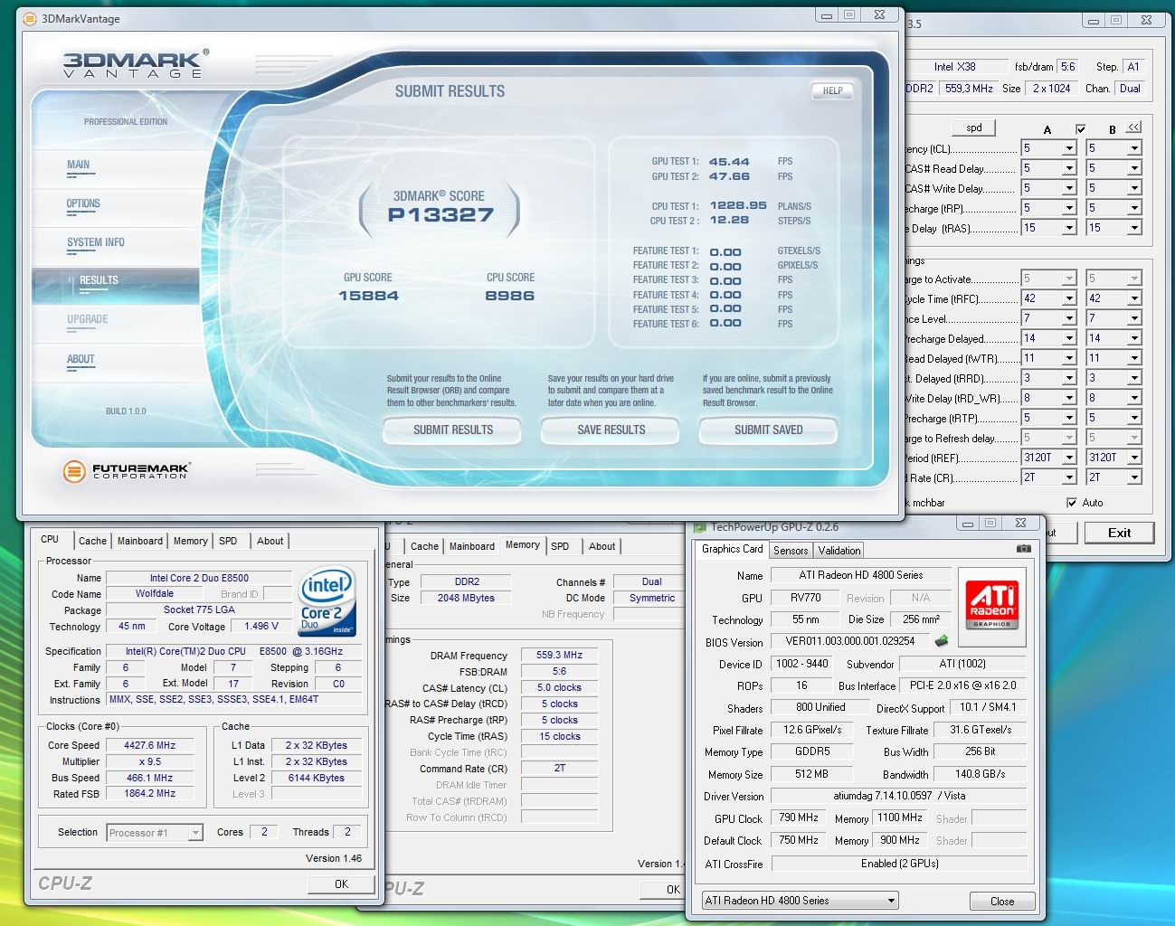
Task: Click the GPU-Z title bar icon
Action: tap(700, 527)
